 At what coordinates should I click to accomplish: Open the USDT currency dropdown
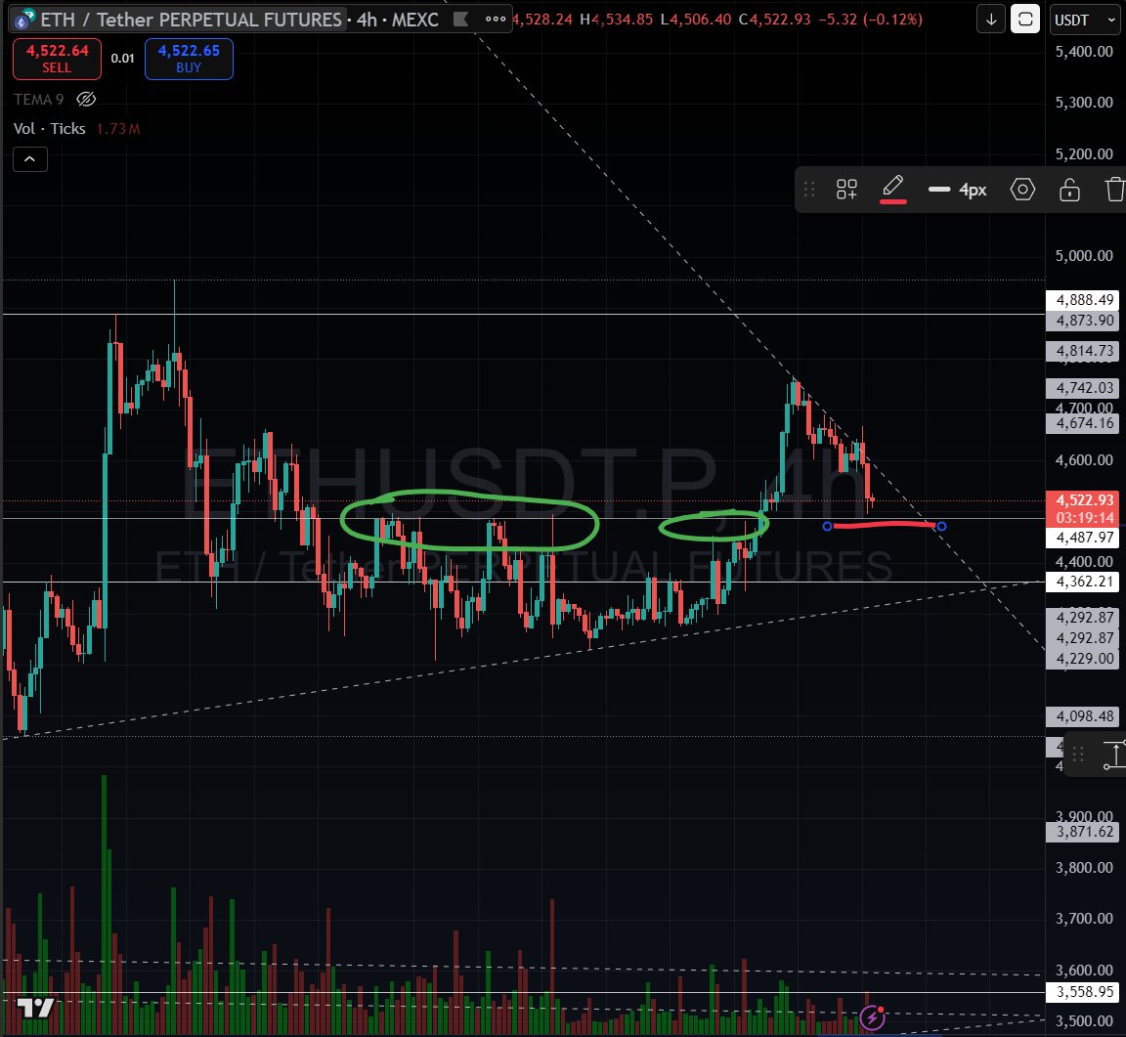point(1085,21)
